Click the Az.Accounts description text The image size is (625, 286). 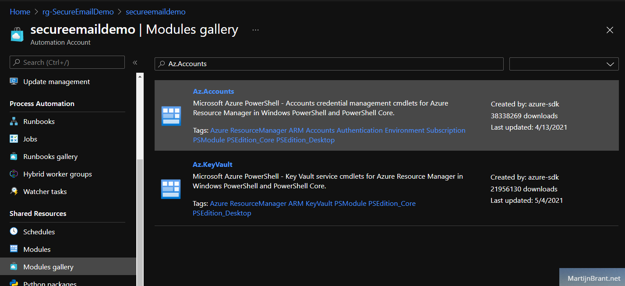[x=321, y=108]
